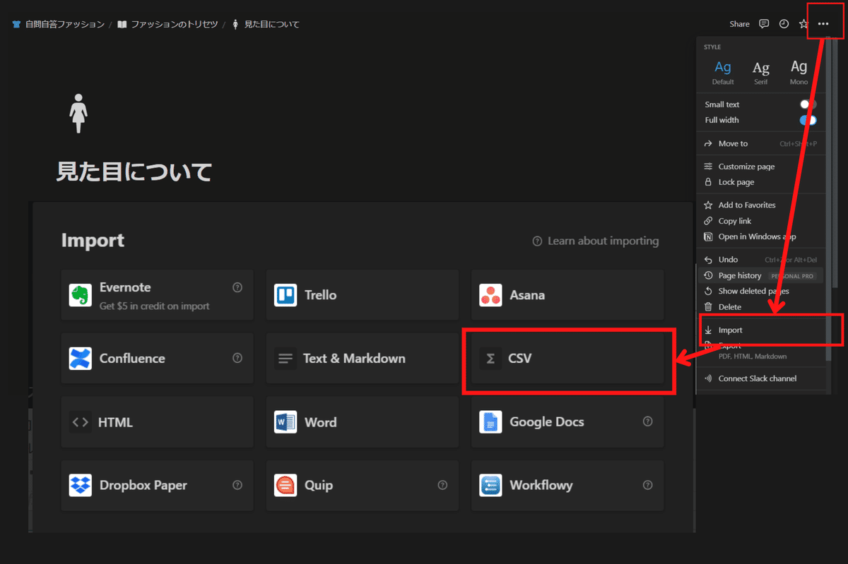Click the help icon on Quip card
848x564 pixels.
click(x=442, y=485)
